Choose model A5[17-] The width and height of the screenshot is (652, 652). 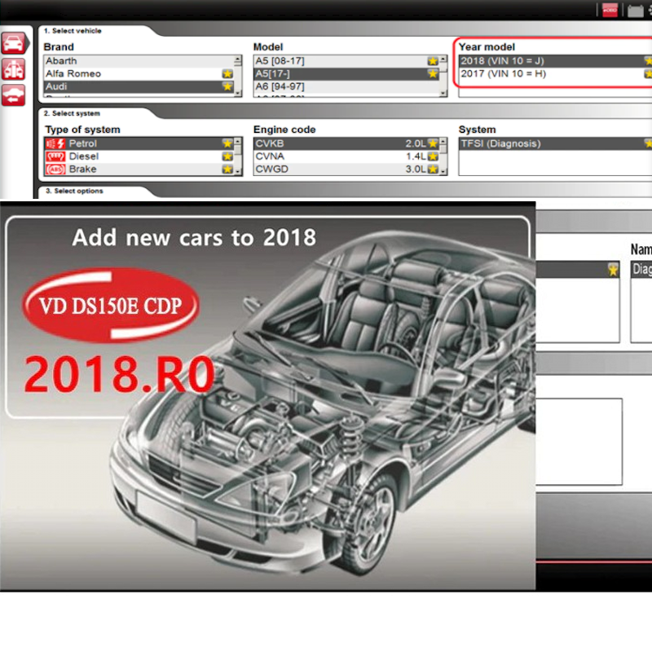click(x=346, y=74)
